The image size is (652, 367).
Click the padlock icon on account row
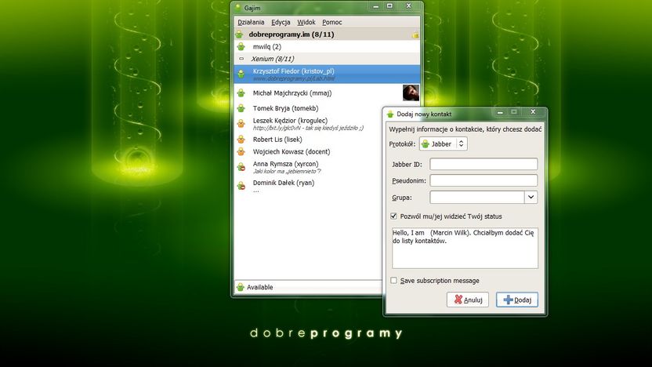[x=415, y=35]
